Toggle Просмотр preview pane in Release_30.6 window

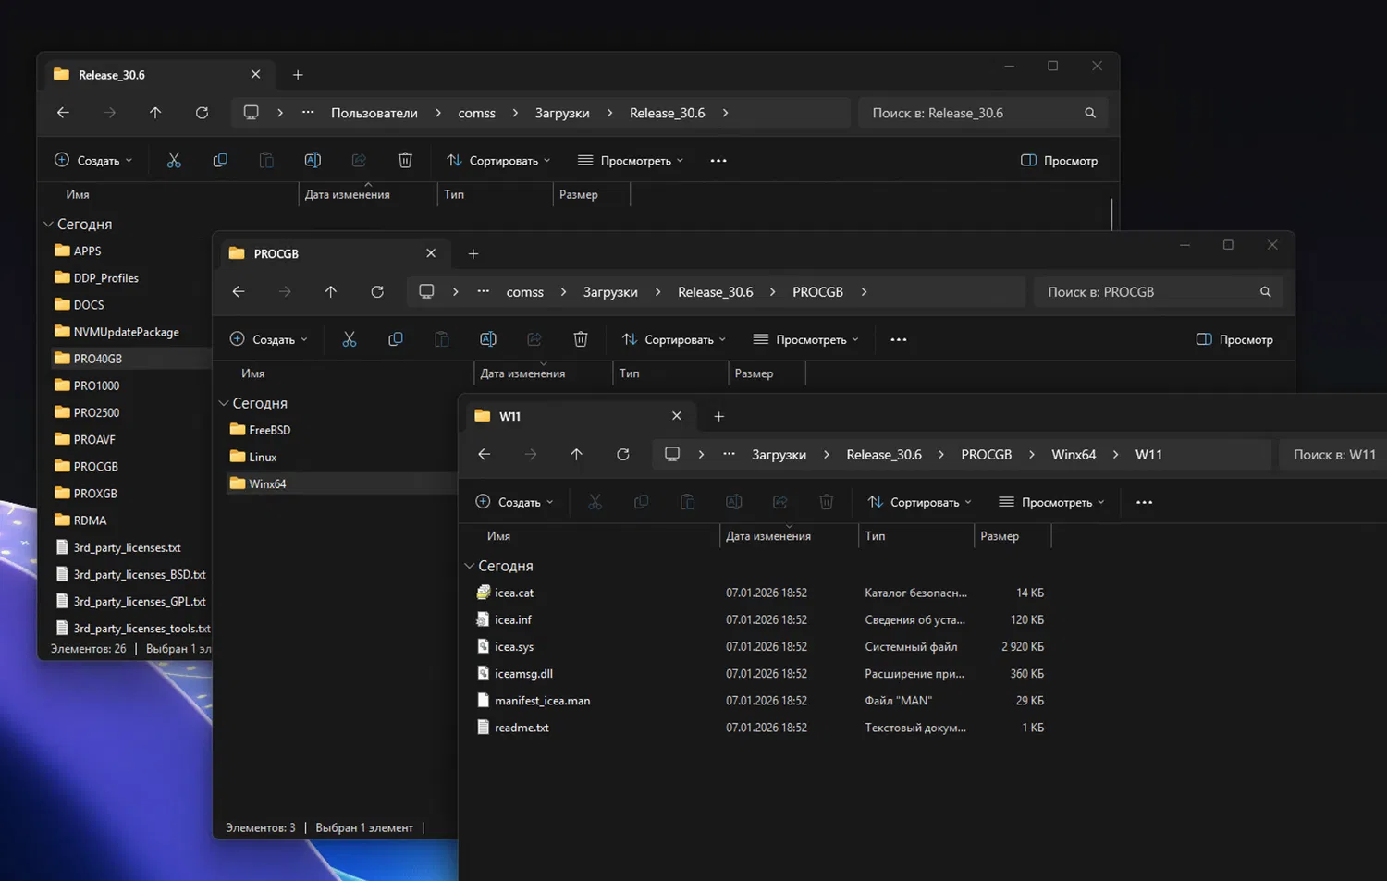(1059, 161)
